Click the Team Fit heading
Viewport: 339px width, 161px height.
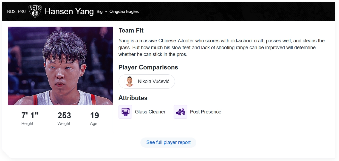131,30
